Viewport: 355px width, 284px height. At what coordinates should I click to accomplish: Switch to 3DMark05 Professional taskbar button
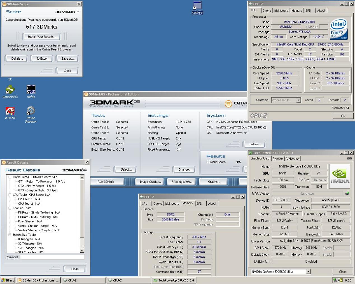pyautogui.click(x=38, y=280)
